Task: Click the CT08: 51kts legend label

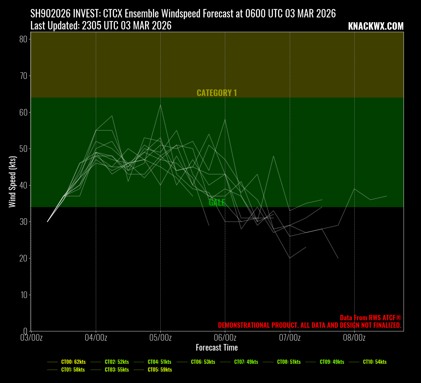Action: pos(289,362)
